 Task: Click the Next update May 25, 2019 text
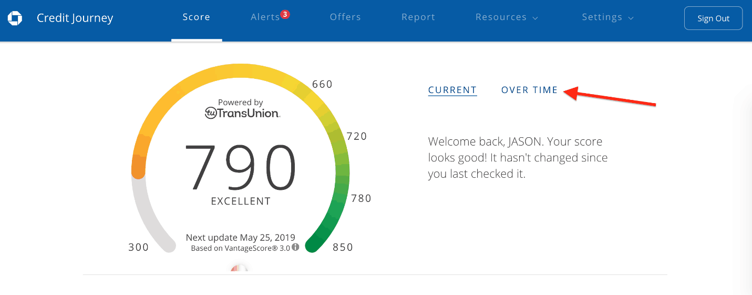[241, 238]
